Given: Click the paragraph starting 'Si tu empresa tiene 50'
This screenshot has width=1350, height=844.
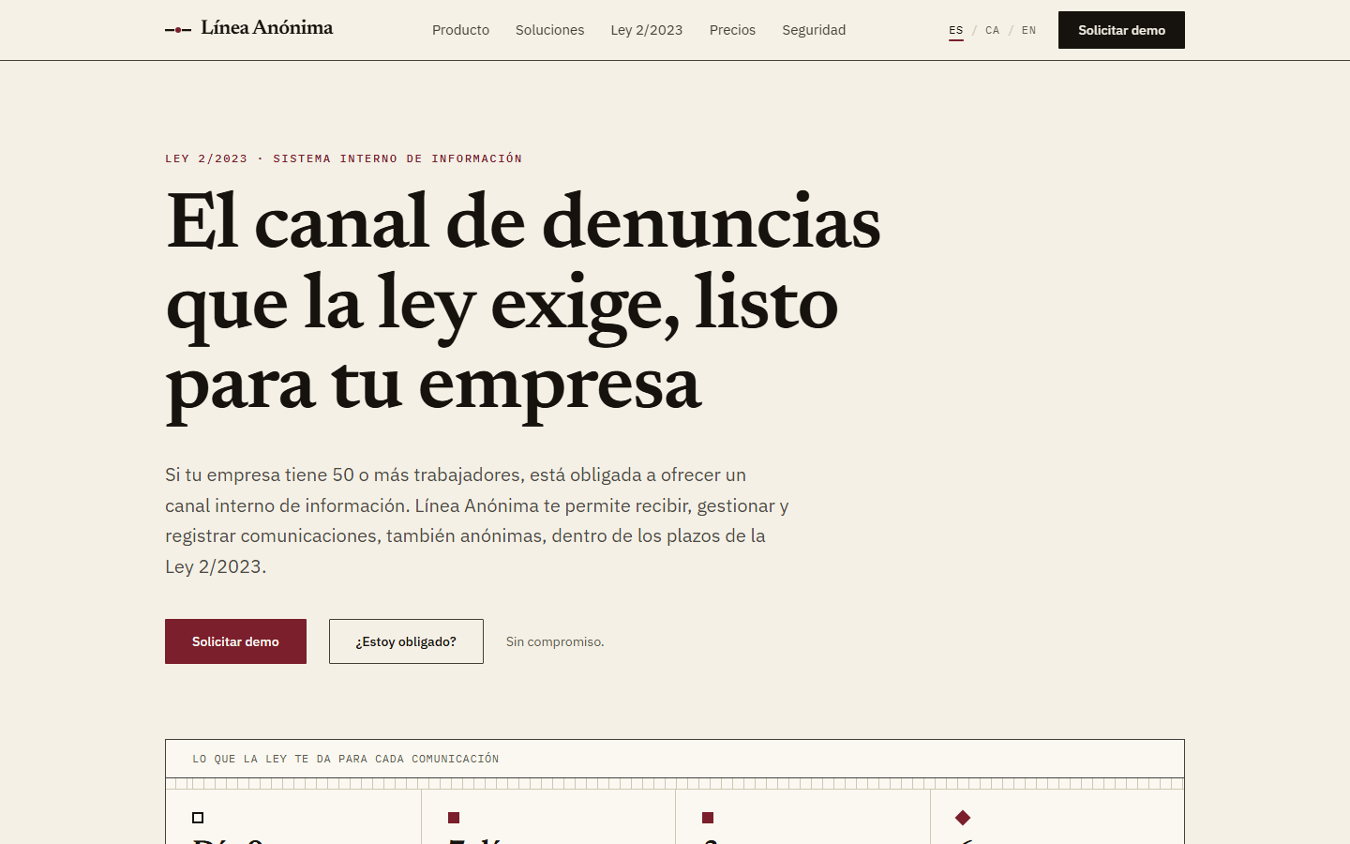Looking at the screenshot, I should 477,520.
